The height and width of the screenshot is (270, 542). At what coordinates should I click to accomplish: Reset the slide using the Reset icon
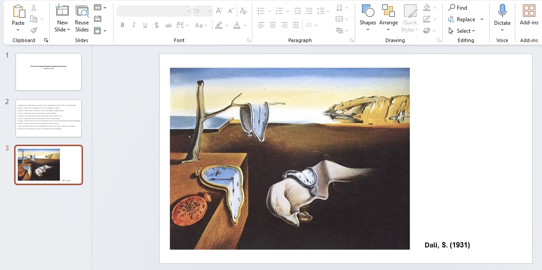tap(98, 19)
